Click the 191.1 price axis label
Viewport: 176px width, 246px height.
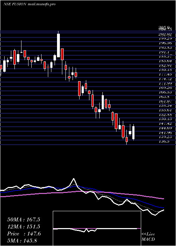pyautogui.click(x=164, y=52)
